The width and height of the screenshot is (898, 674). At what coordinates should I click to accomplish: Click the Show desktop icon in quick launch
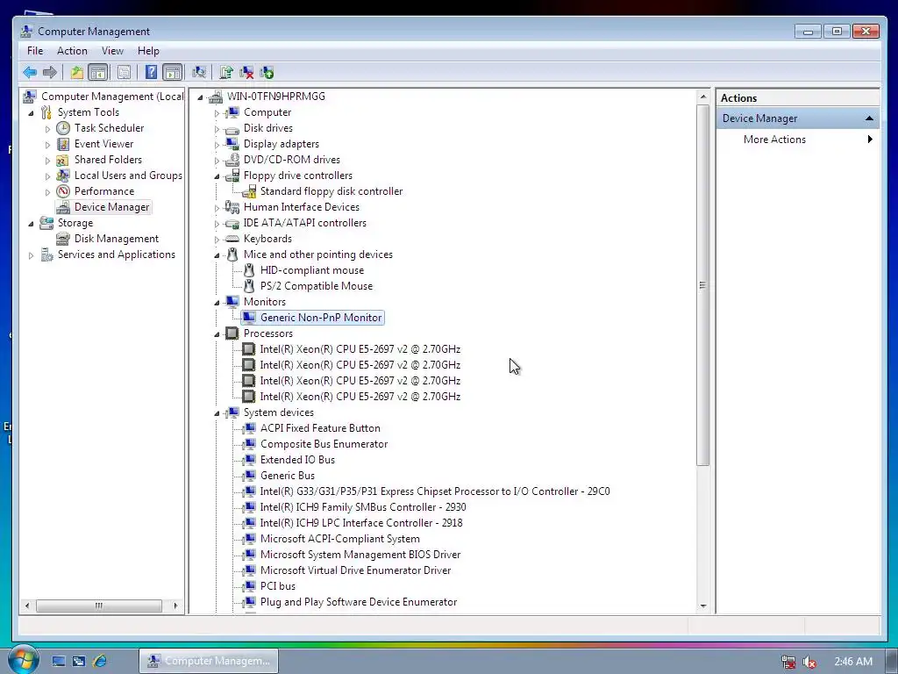tap(59, 661)
